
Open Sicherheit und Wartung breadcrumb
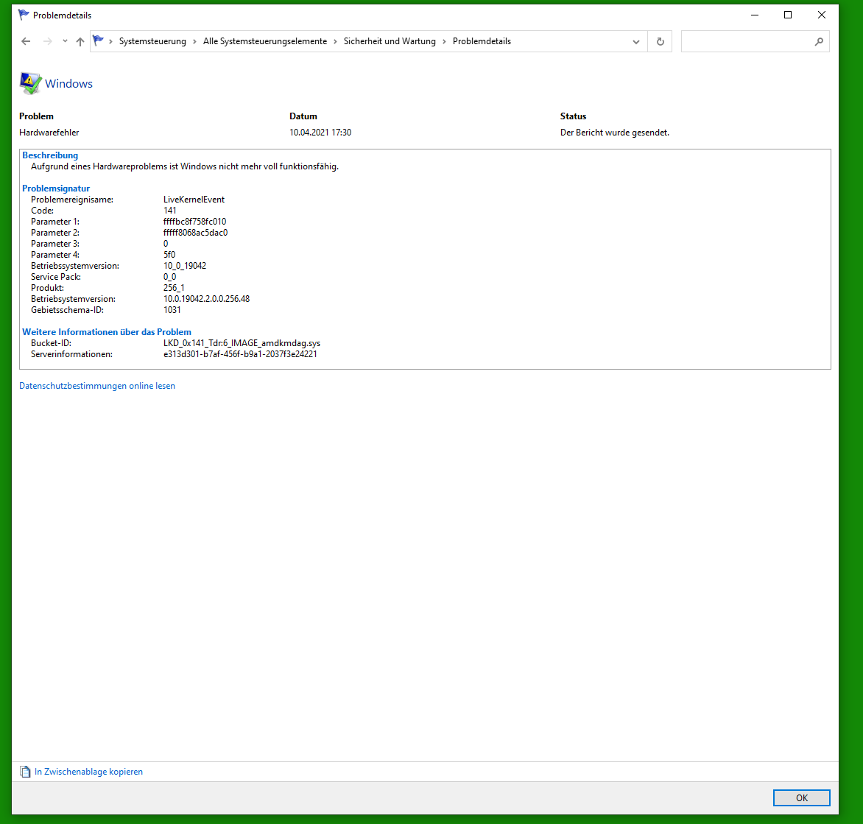pos(390,41)
